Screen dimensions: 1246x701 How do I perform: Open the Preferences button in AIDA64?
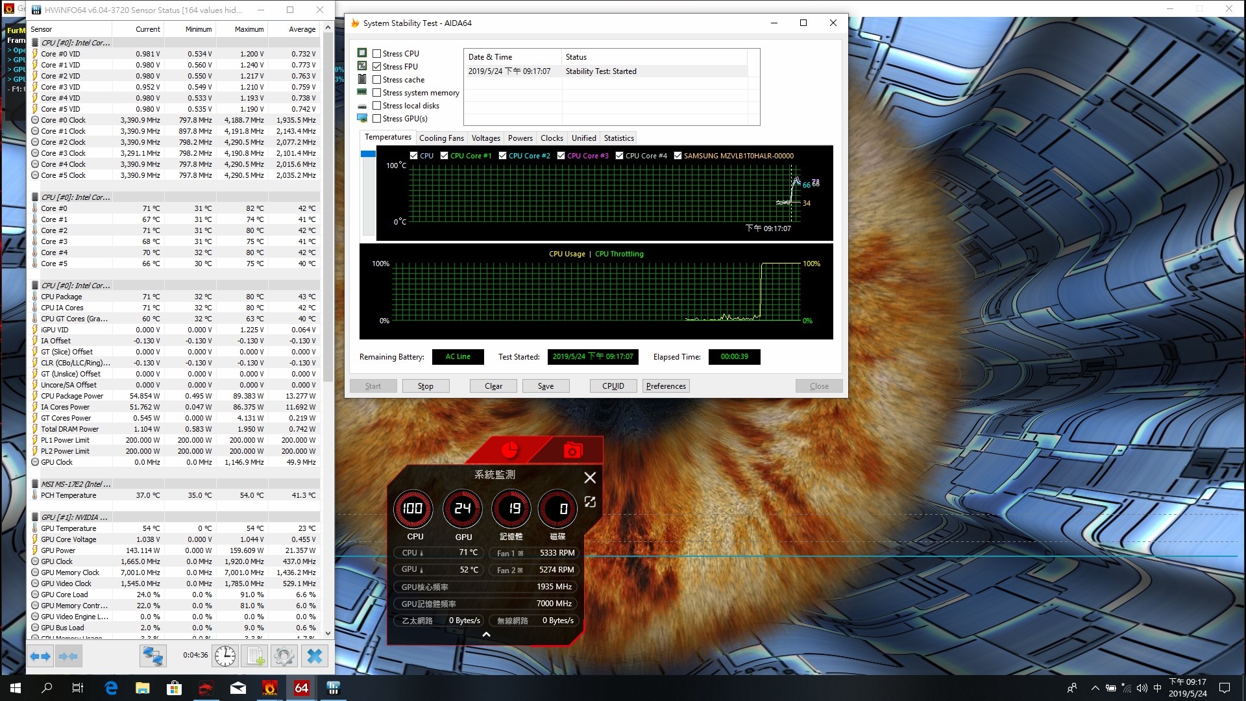[x=666, y=386]
